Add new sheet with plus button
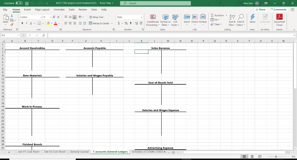The width and height of the screenshot is (297, 160). click(173, 152)
